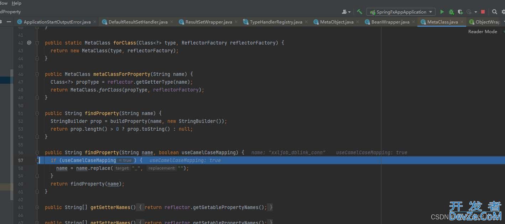Click line number 57 in the gutter
Viewport: 505px width, 224px height.
tap(20, 160)
